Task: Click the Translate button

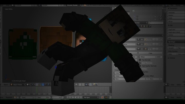Action: (176, 13)
